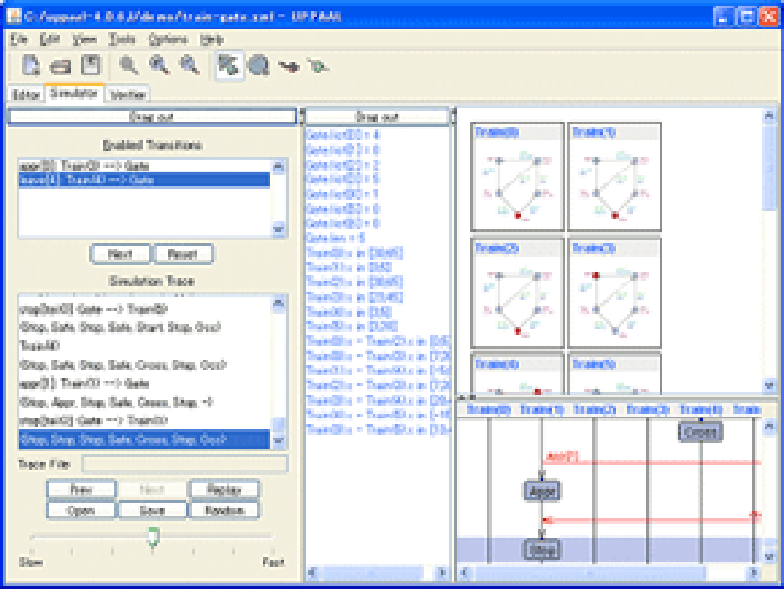
Task: Click the Open trace button
Action: pos(81,510)
